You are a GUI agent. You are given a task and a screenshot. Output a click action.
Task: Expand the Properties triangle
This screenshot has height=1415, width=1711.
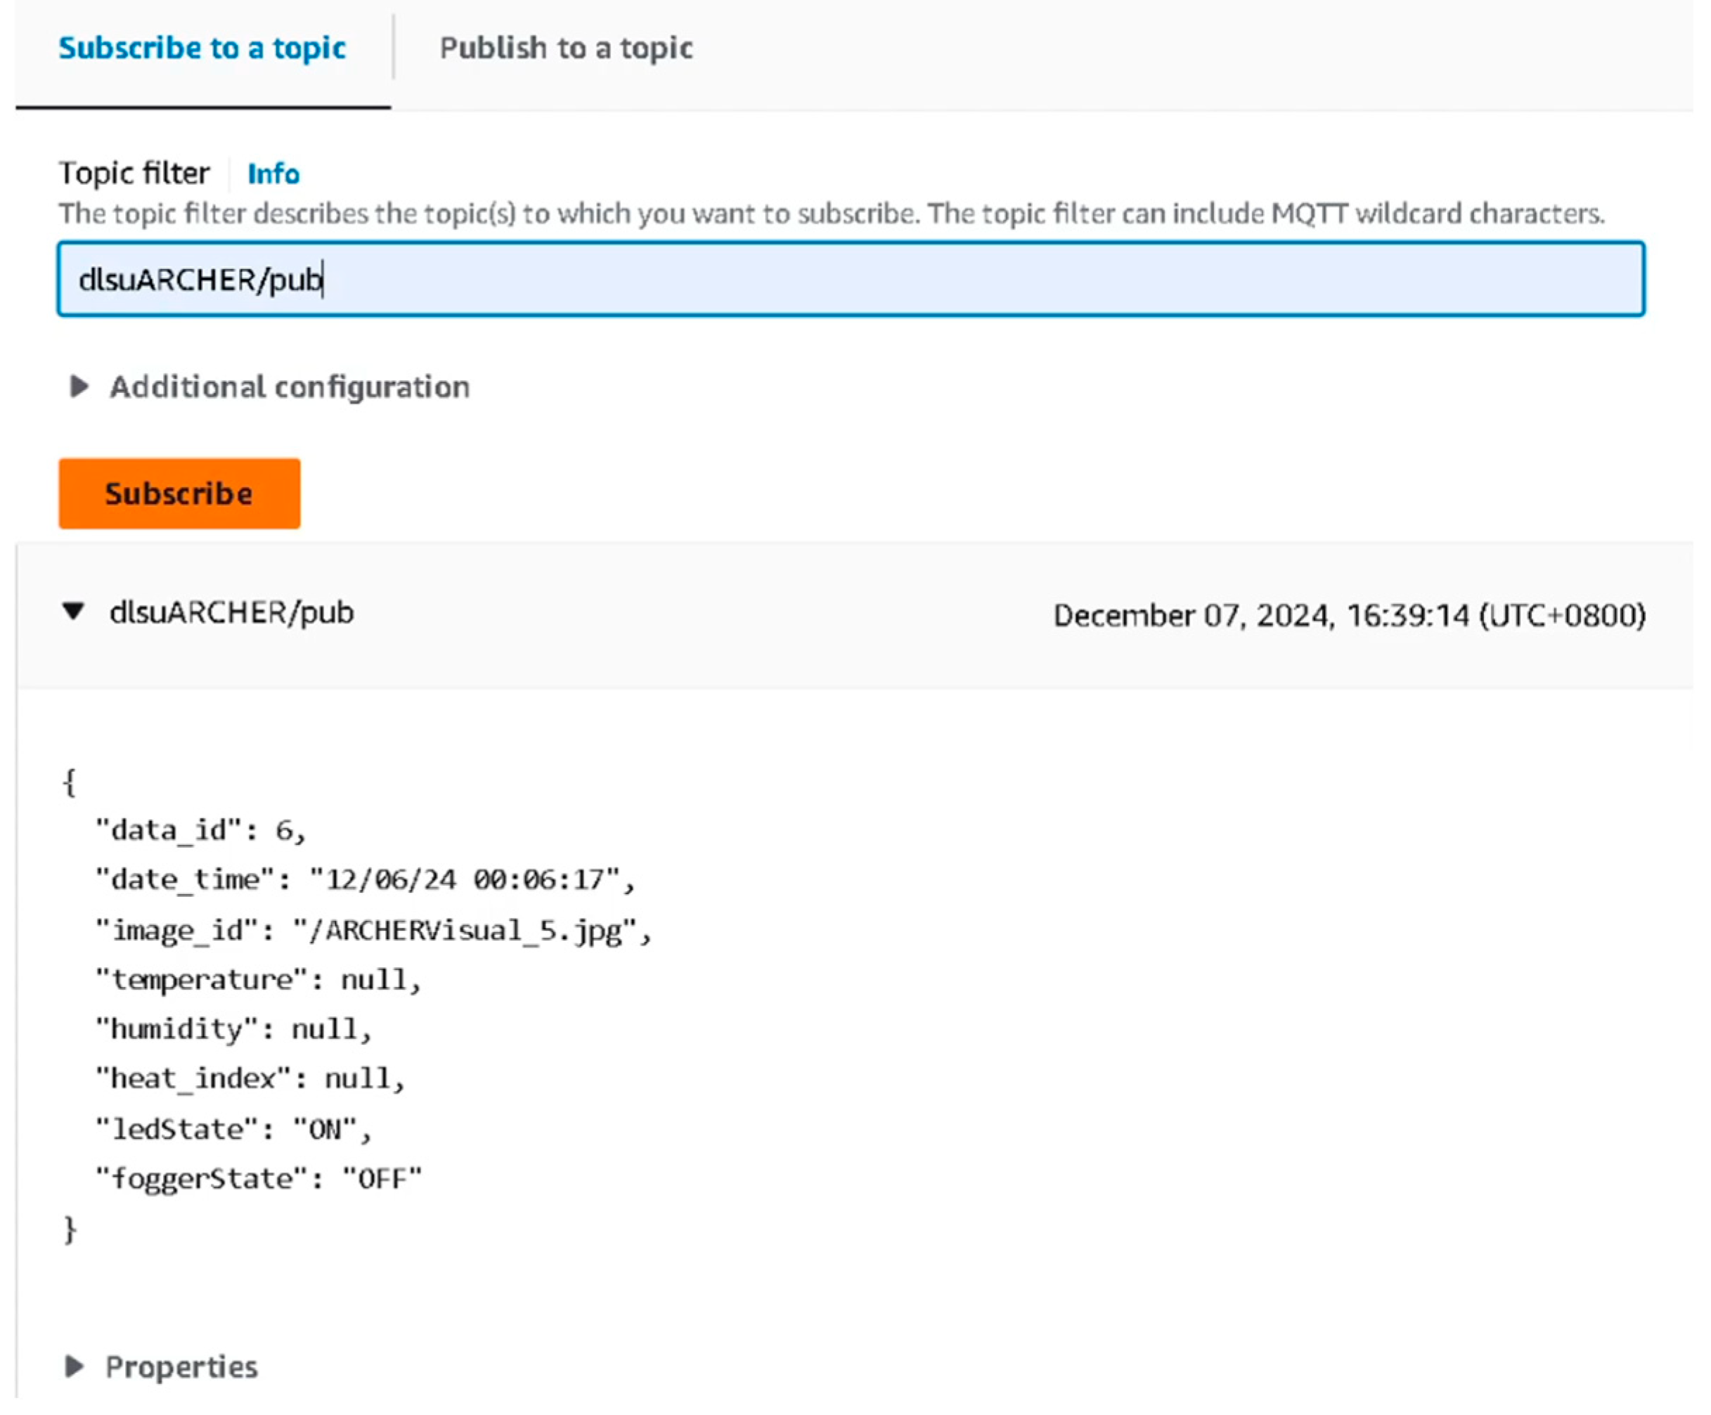(x=74, y=1366)
